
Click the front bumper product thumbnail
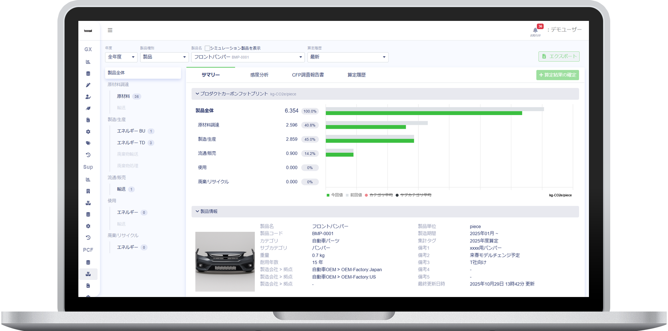click(x=225, y=262)
